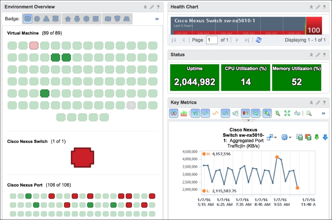Open the Memory Utilization (%) tile
This screenshot has width=332, height=220.
(x=296, y=78)
